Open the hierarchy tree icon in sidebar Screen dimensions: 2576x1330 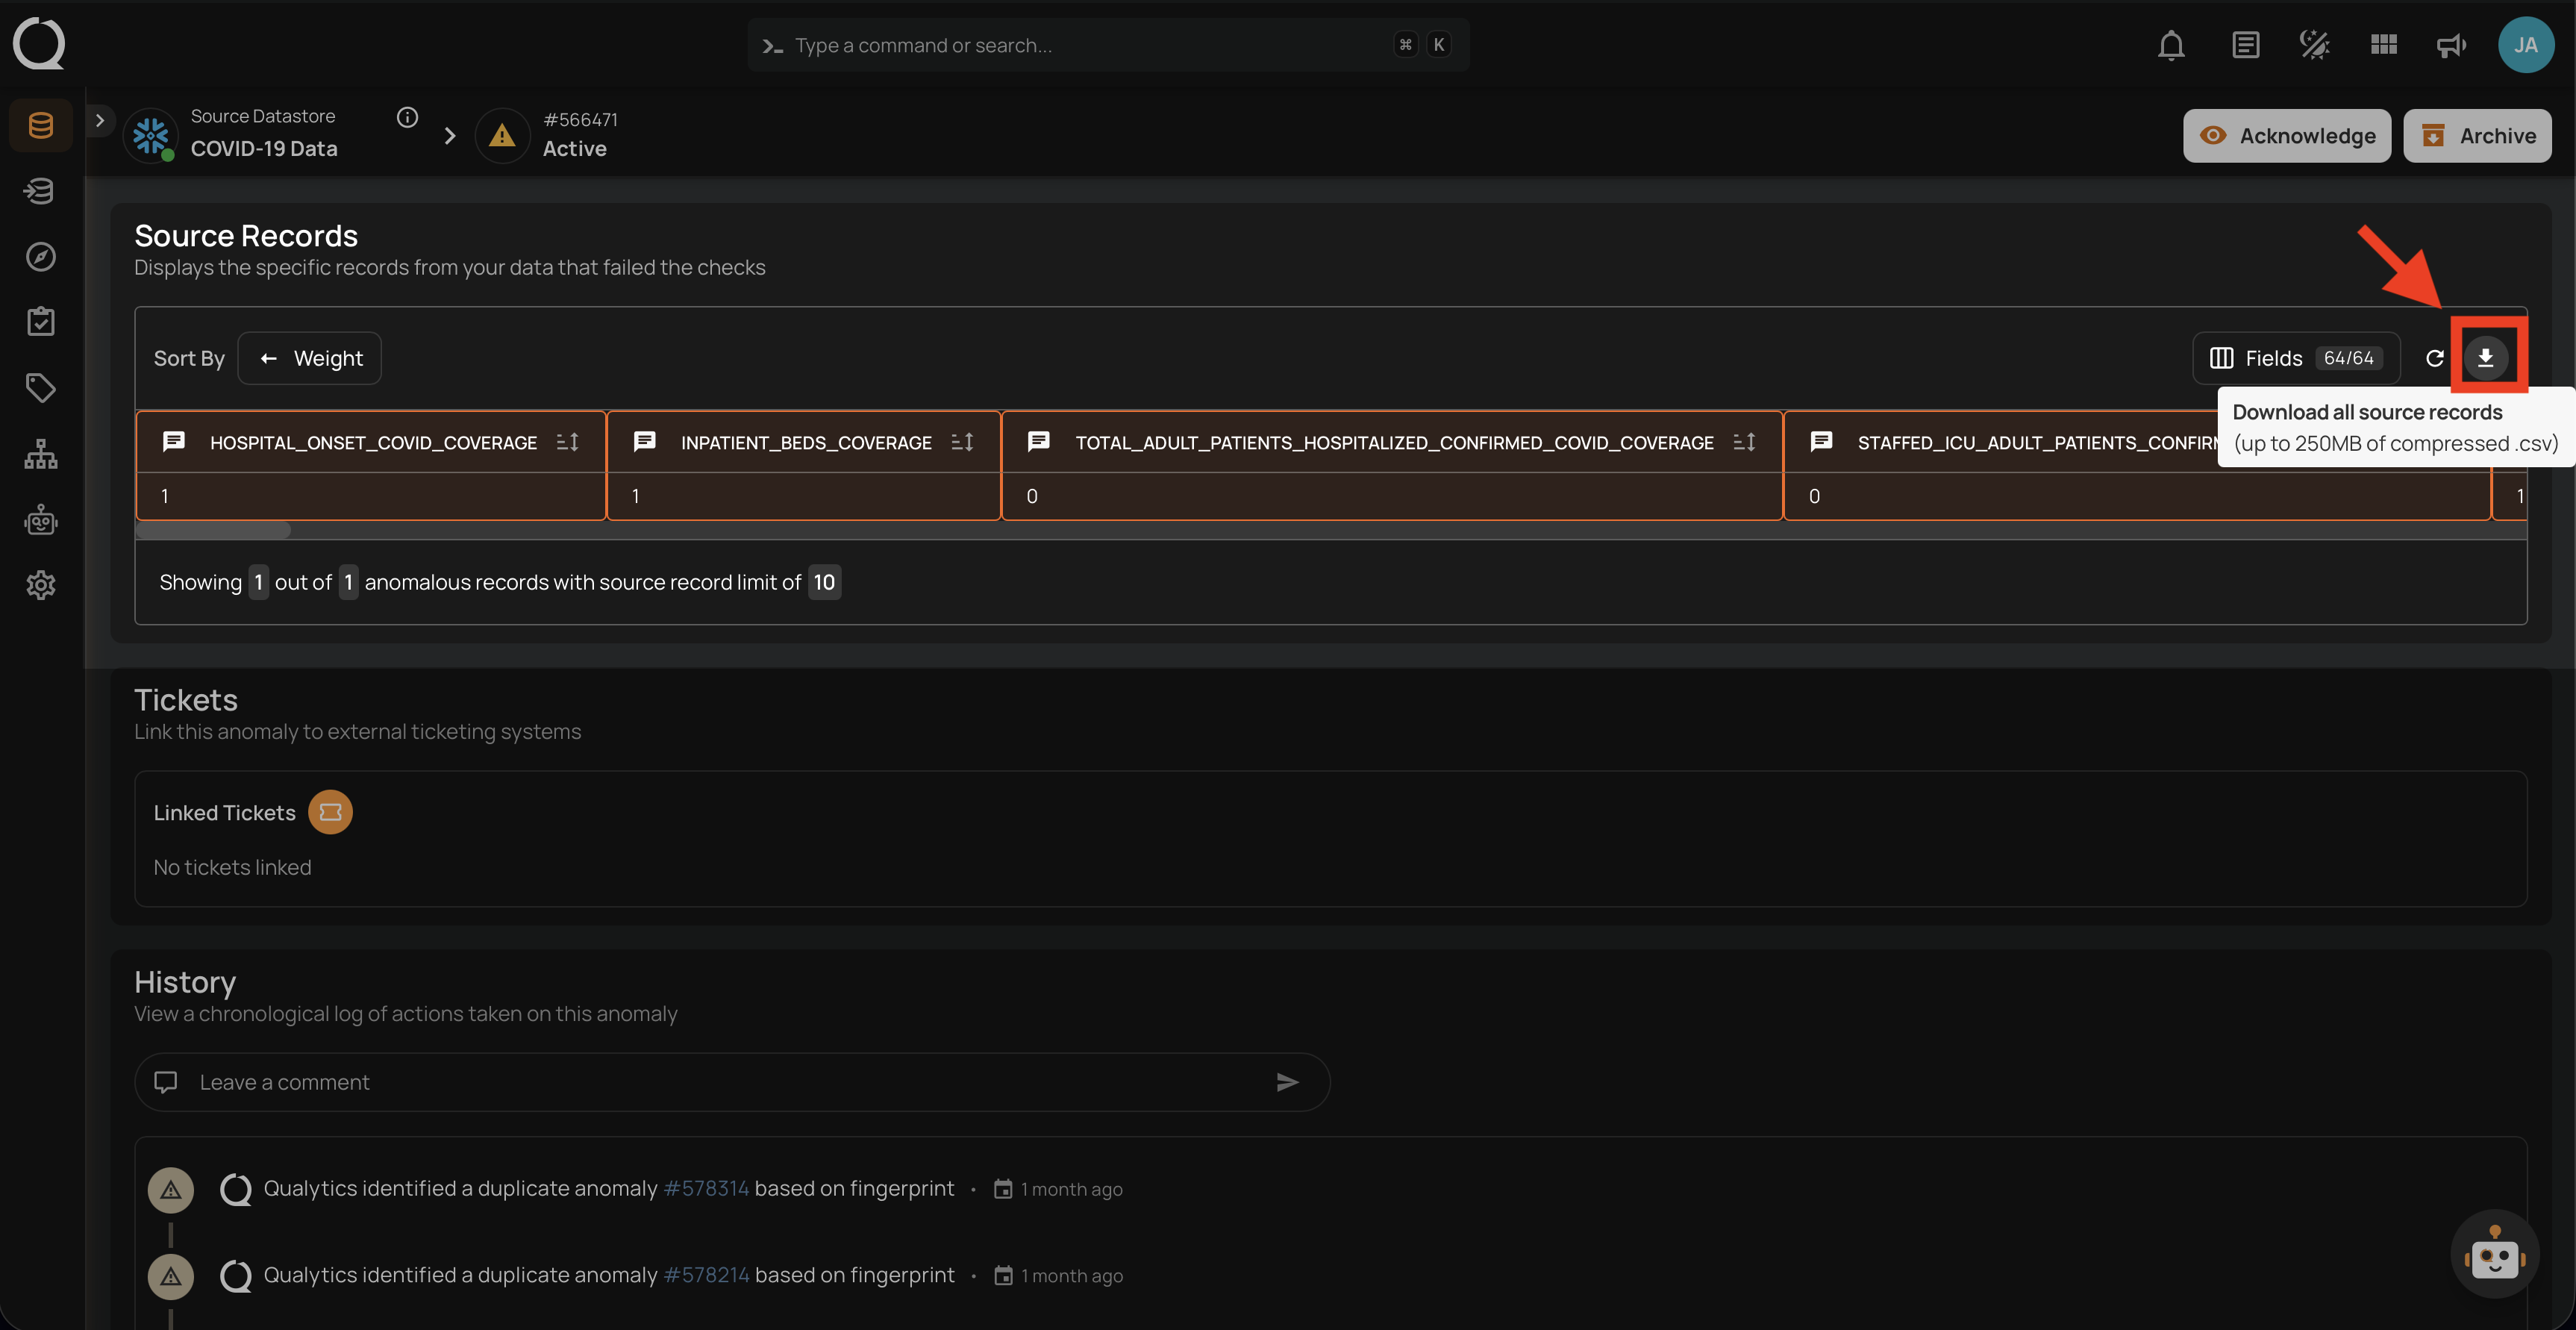(x=41, y=454)
